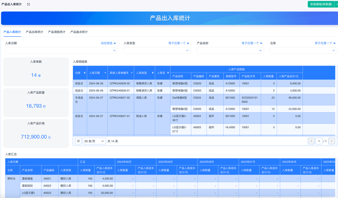Sort by the 入库员 column sort icon

168,73
